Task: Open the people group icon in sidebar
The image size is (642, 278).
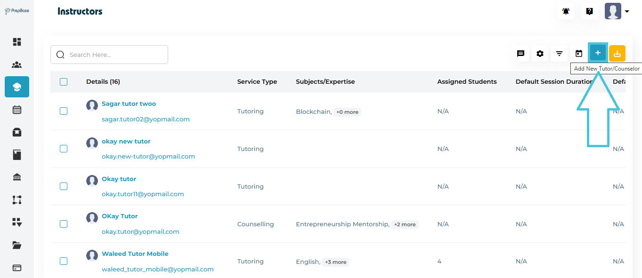Action: tap(17, 65)
